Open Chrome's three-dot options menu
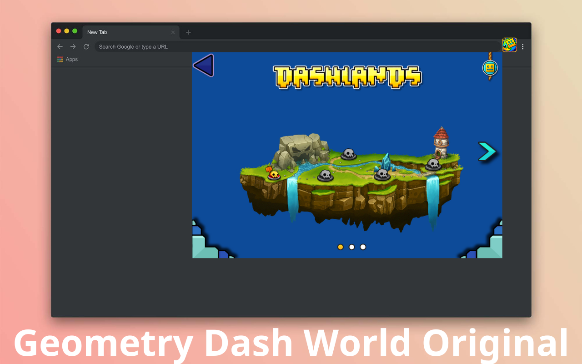The image size is (582, 364). tap(522, 46)
